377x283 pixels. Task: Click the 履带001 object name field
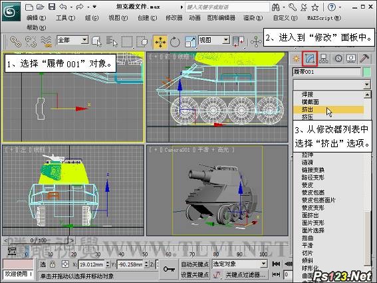click(326, 72)
